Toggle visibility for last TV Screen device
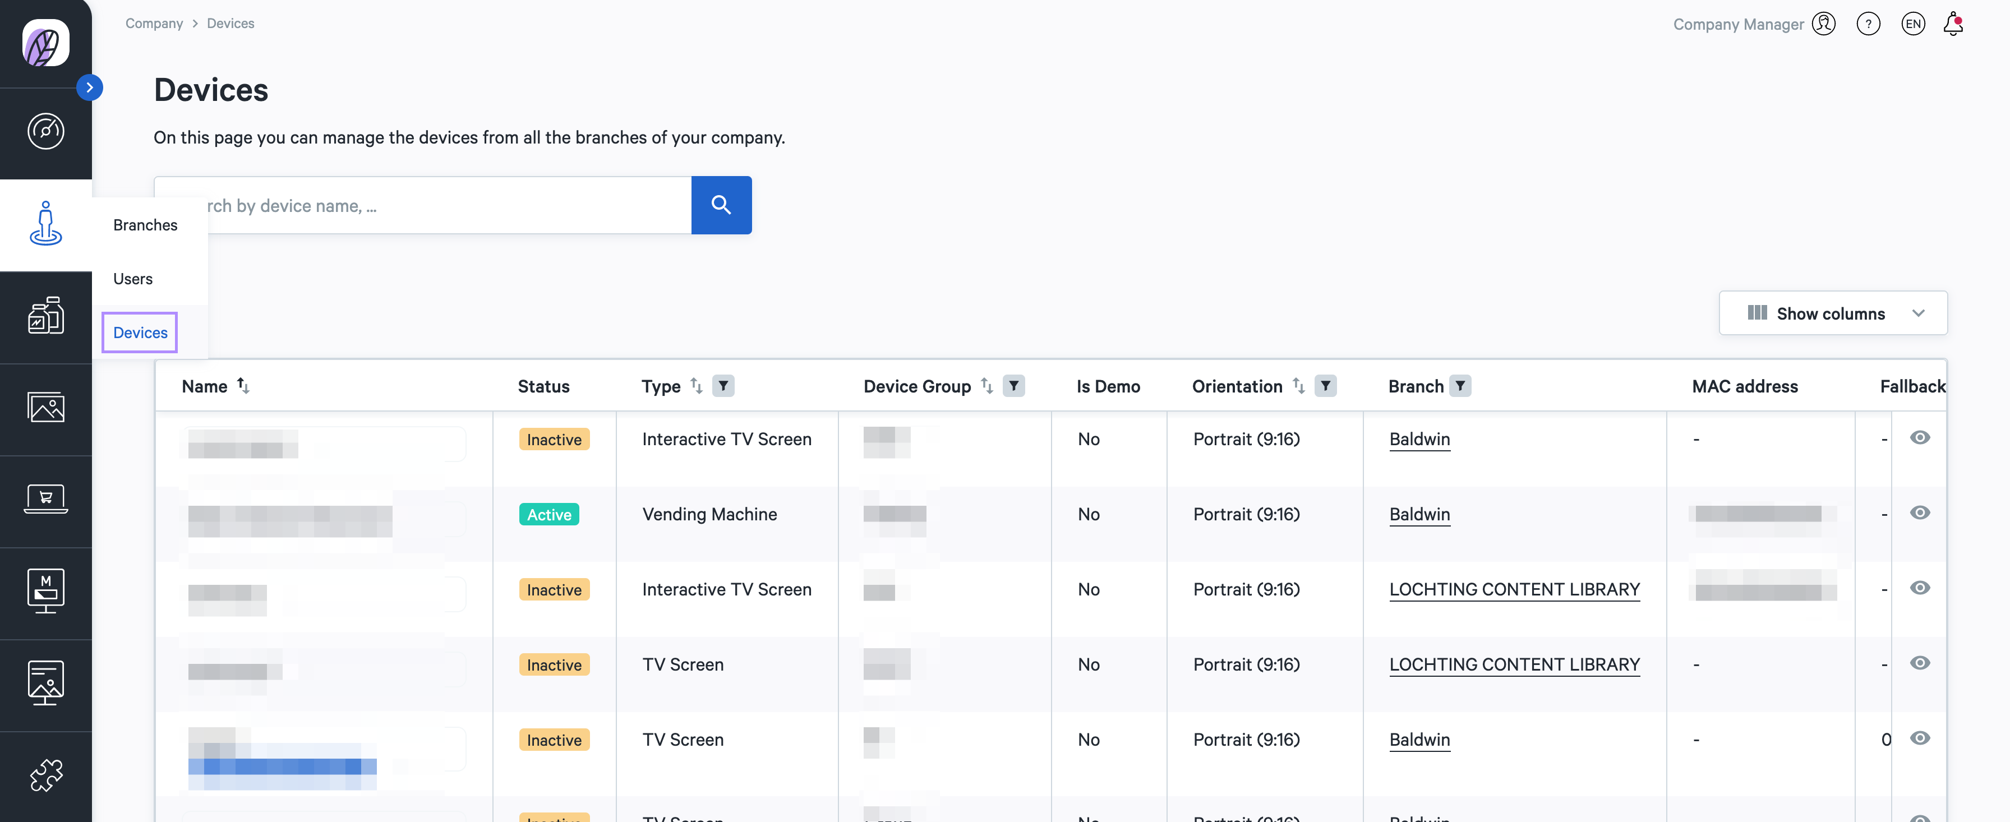2010x822 pixels. point(1920,738)
